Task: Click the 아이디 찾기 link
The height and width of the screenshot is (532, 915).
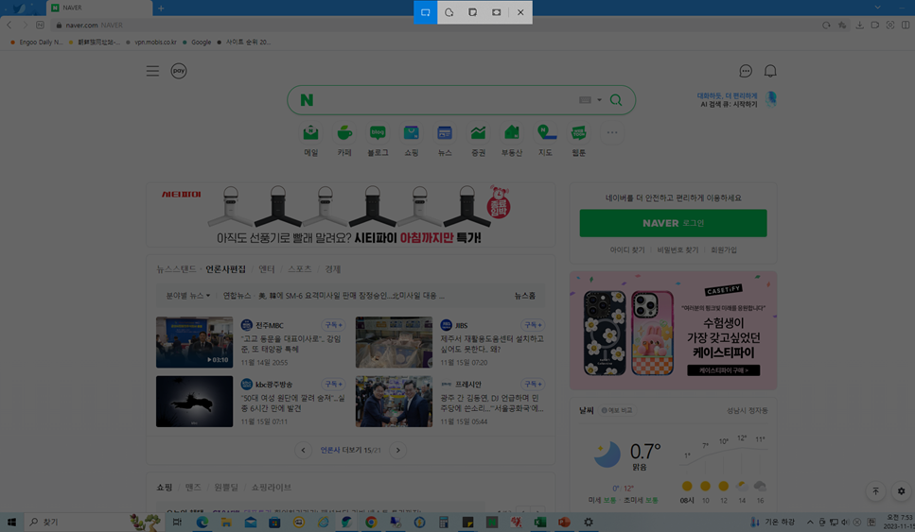Action: click(627, 250)
